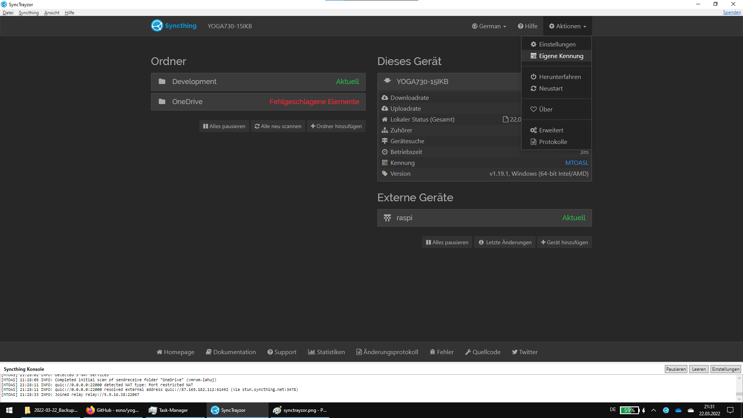Collapse the YOGA730-15IKB device panel
The image size is (743, 418).
point(449,82)
